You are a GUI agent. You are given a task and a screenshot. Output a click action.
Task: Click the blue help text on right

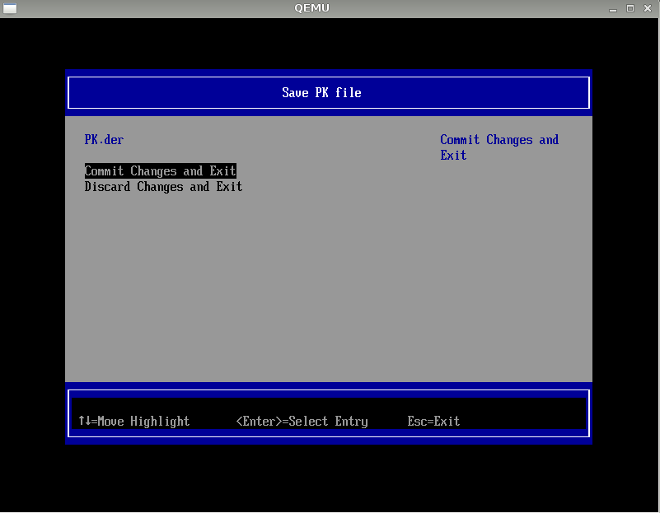(499, 147)
